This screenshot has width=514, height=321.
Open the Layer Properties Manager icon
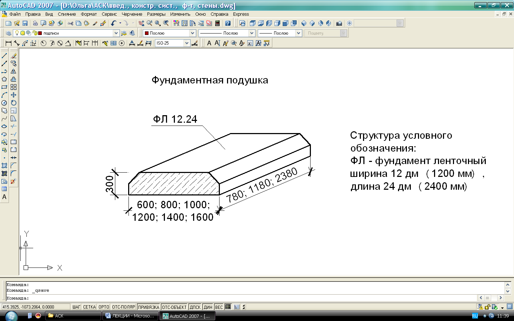8,33
